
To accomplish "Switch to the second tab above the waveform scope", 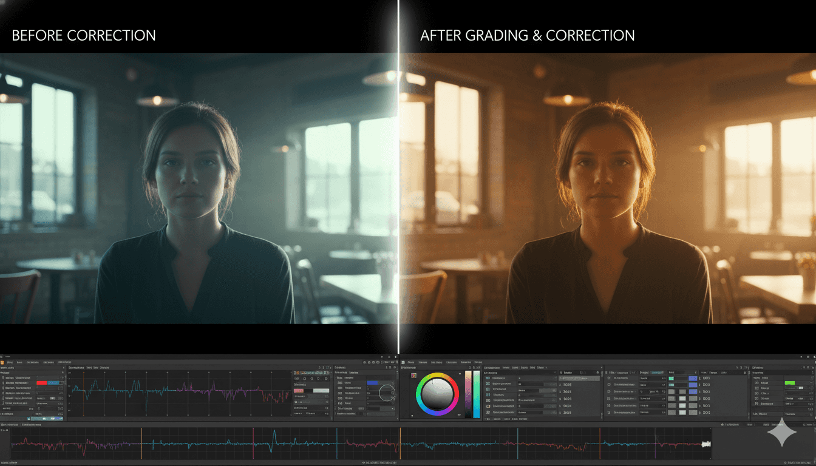I will pyautogui.click(x=90, y=368).
